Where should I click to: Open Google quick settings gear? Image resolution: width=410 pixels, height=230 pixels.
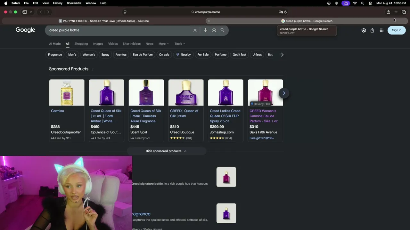(x=364, y=30)
